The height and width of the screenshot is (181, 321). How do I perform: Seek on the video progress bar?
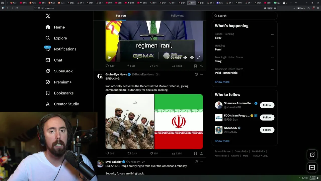point(154,52)
